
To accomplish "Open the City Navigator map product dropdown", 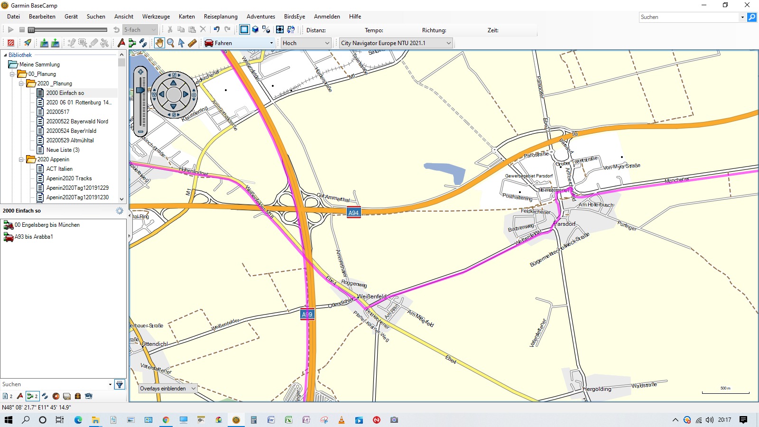I will click(x=396, y=43).
